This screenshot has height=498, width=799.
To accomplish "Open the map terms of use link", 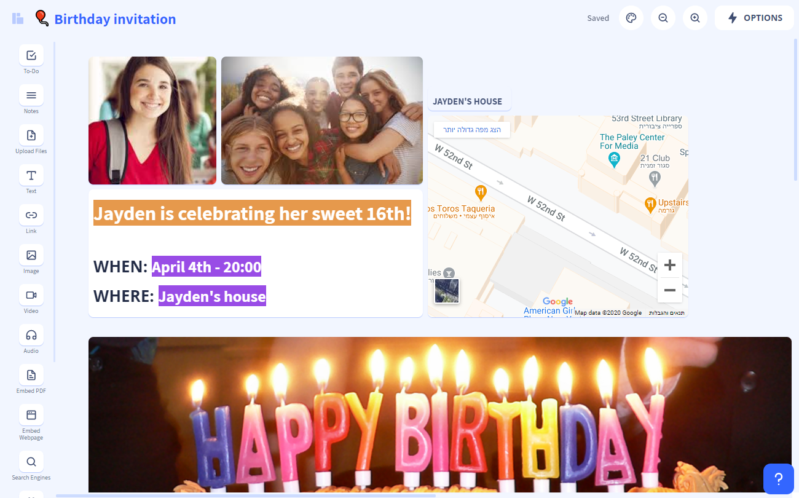I will 667,313.
